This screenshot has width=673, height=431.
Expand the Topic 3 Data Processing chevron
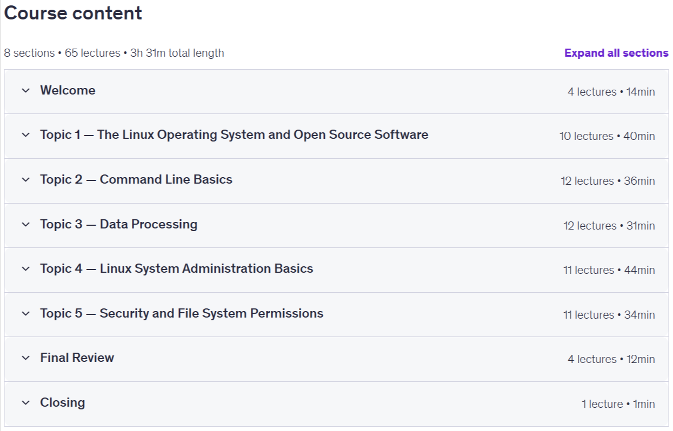click(25, 225)
